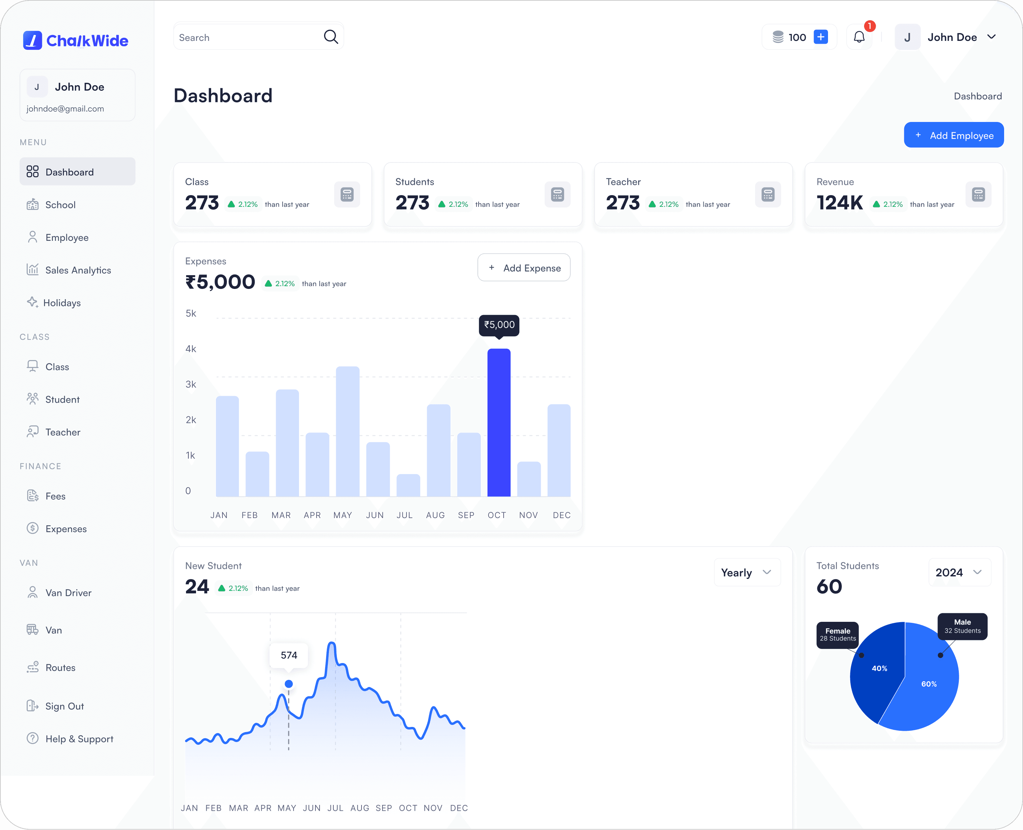Click the Sales Analytics chart icon

(x=33, y=270)
